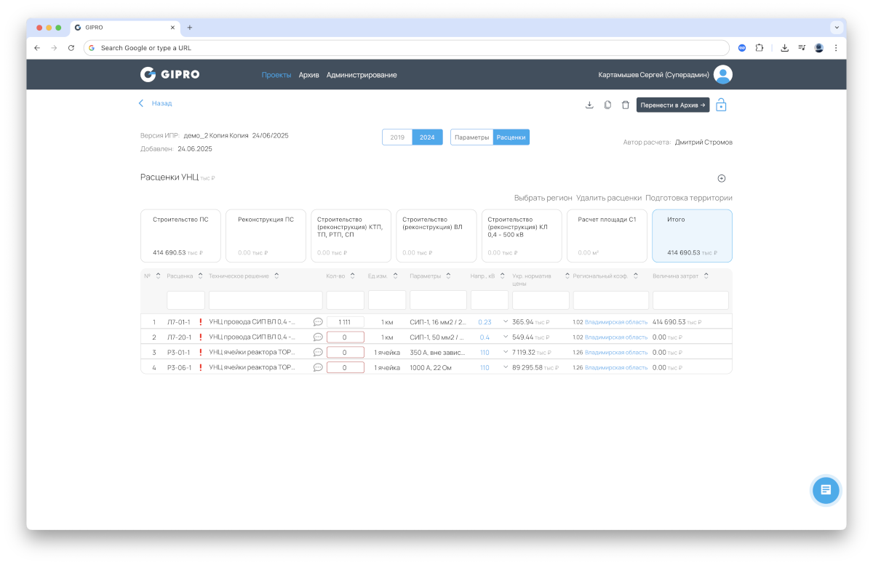Open the comment bubble for row Р3-06-1

(x=318, y=367)
